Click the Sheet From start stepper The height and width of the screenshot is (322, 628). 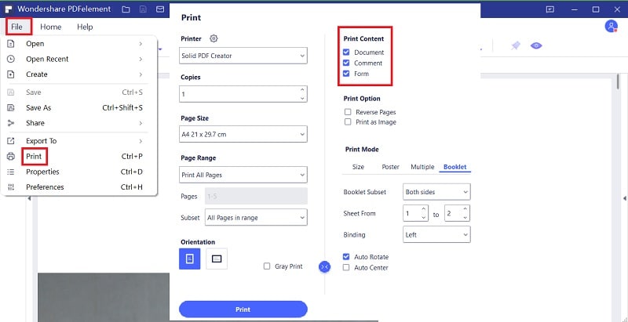[x=424, y=213]
